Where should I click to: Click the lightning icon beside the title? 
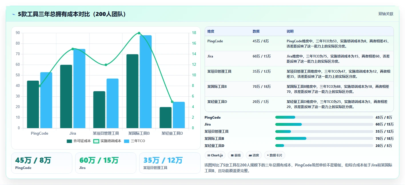13,14
